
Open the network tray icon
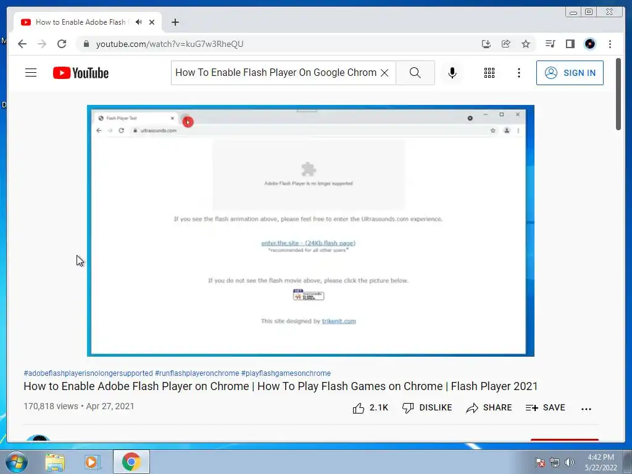pos(555,462)
